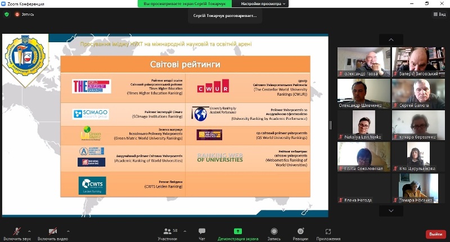The width and height of the screenshot is (450, 242).
Task: Click the Сергій Токарчук разговаривает speaker notice
Action: [225, 16]
